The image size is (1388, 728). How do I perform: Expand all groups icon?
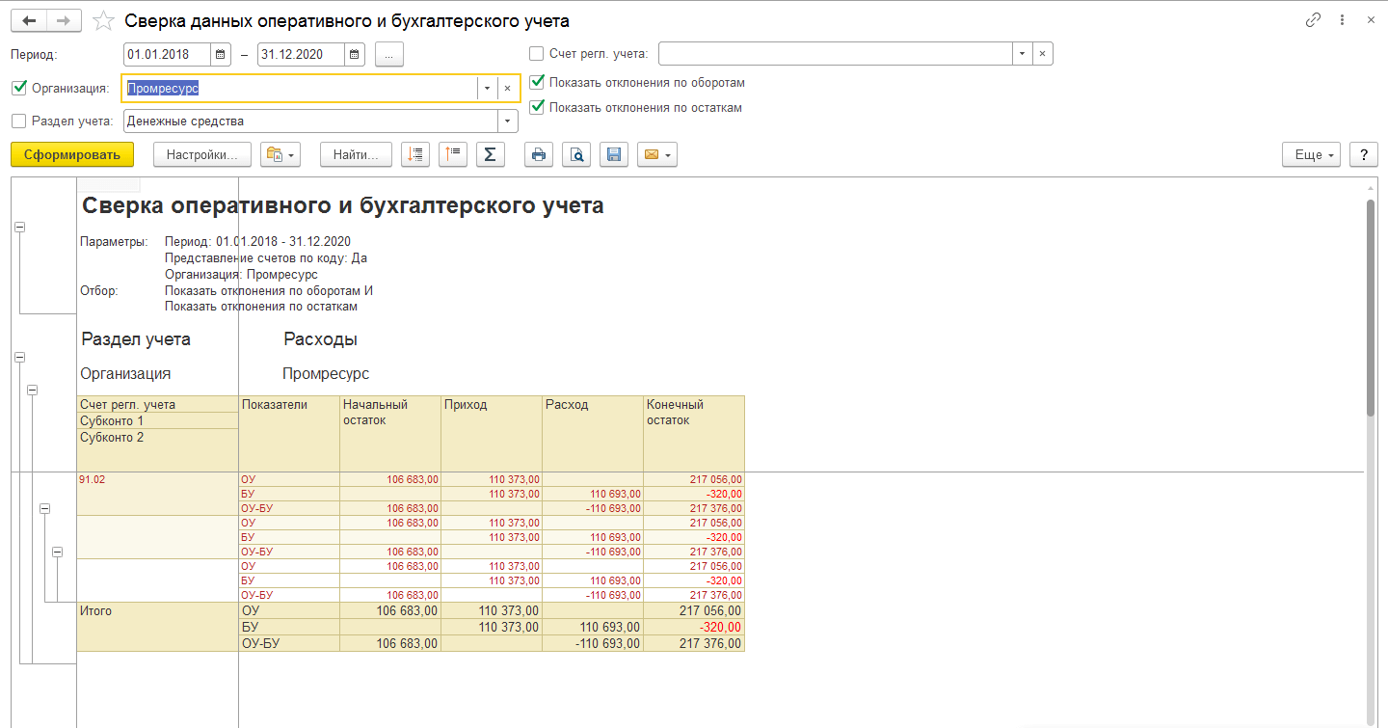pyautogui.click(x=414, y=155)
